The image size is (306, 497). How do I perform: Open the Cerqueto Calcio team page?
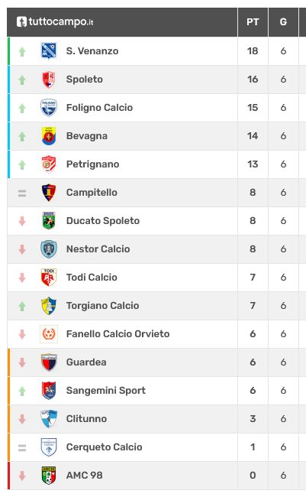104,447
